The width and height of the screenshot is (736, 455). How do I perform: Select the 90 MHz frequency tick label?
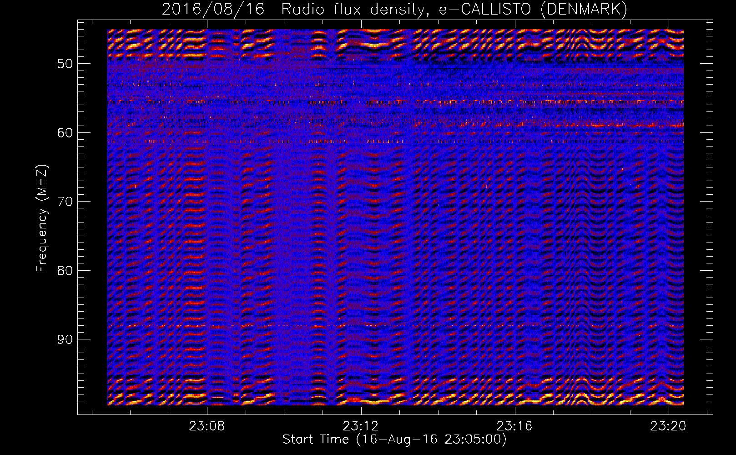pos(65,340)
